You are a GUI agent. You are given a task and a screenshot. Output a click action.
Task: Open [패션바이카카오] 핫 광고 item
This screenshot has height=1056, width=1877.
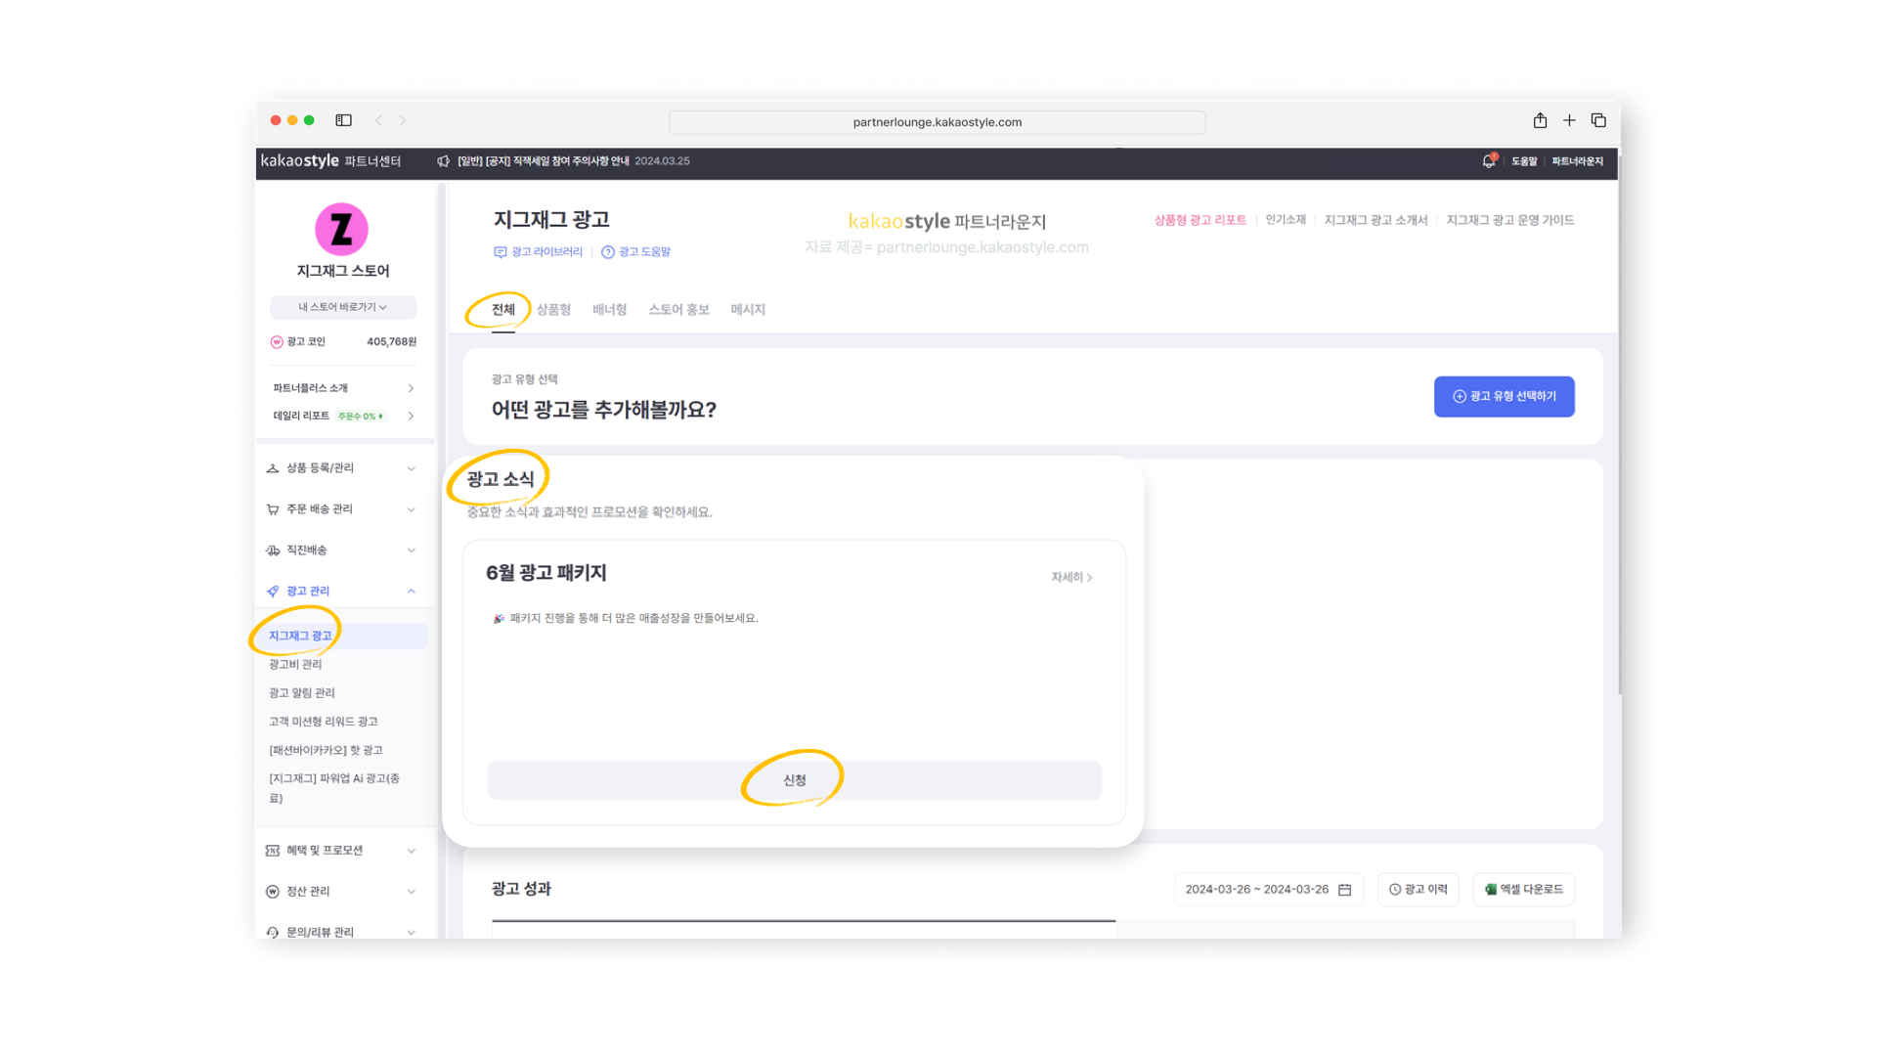pyautogui.click(x=326, y=751)
